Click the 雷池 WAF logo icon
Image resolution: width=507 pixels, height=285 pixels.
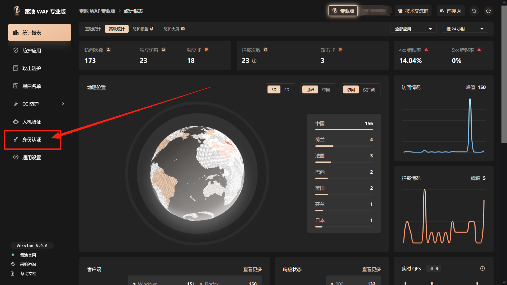[x=17, y=11]
